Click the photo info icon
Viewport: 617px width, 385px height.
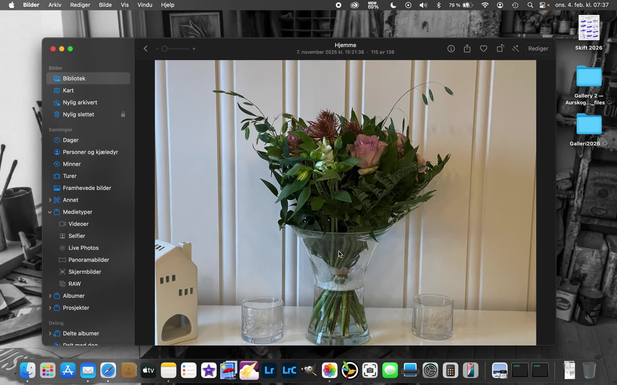pyautogui.click(x=451, y=48)
